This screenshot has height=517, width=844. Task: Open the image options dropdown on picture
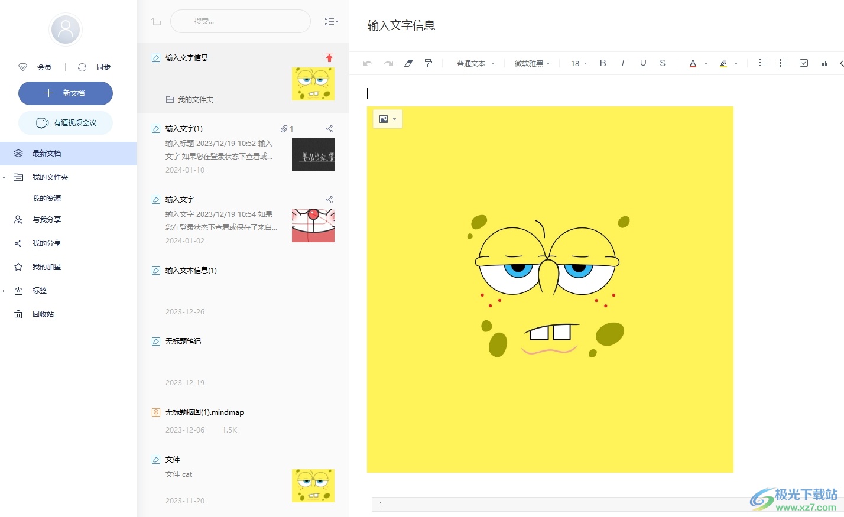388,119
